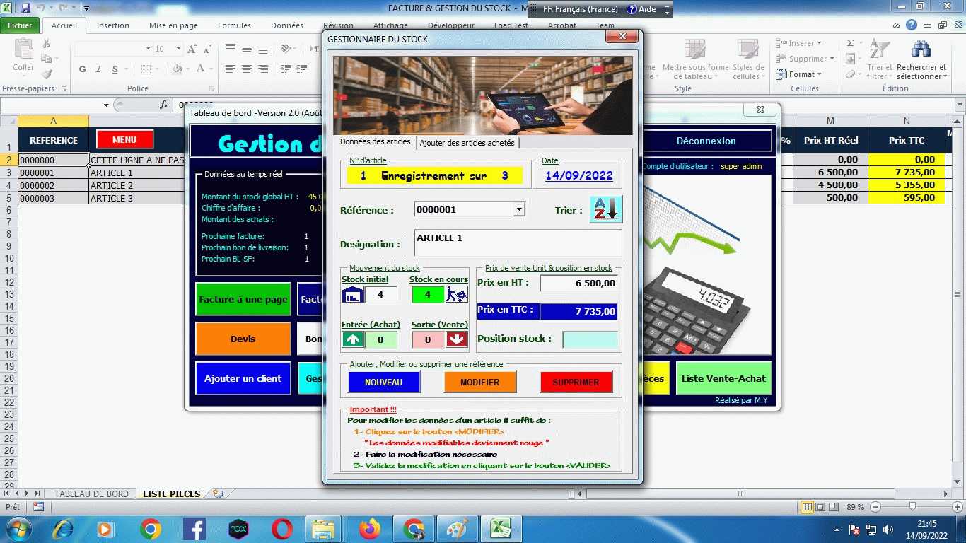Select cell ARTICLE 2 in the worksheet

[137, 185]
